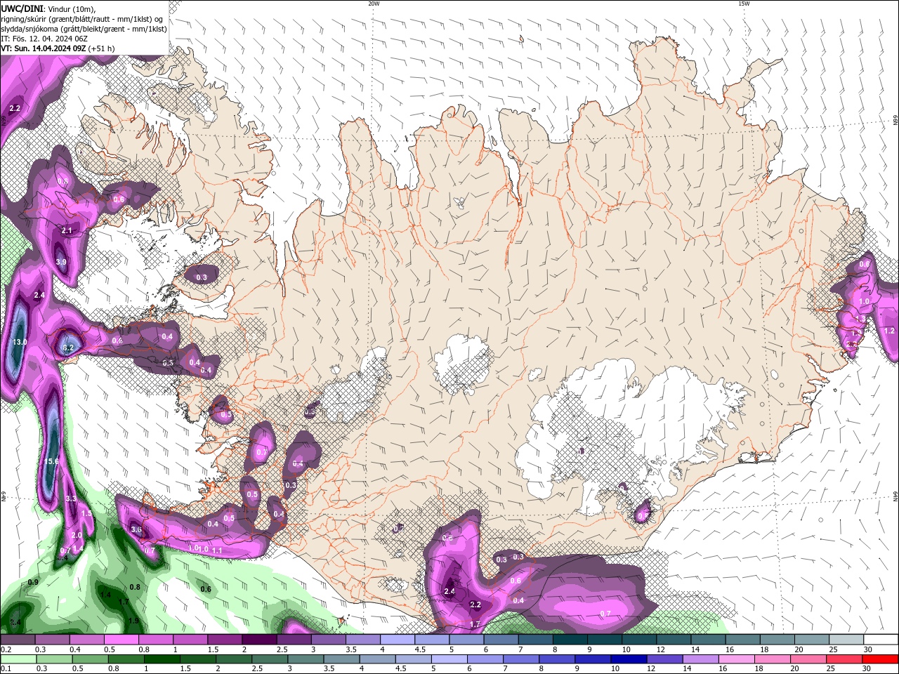
Task: Select the '20W' longitude label
Action: coord(374,4)
